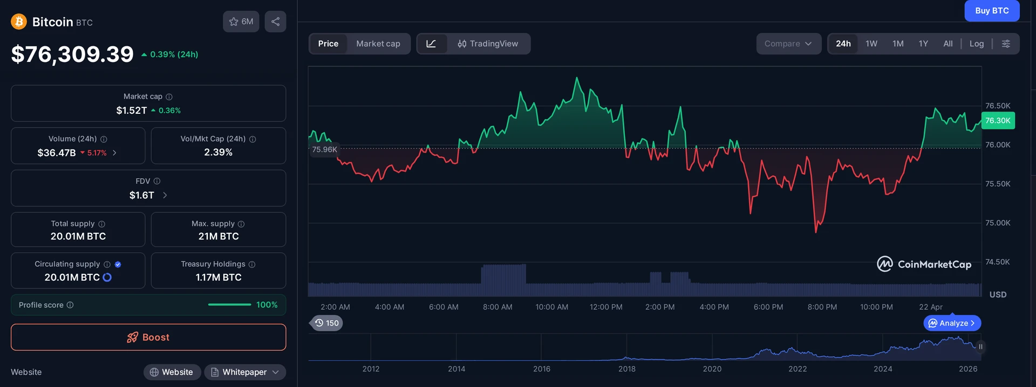Show Max. supply info icon

(x=241, y=224)
